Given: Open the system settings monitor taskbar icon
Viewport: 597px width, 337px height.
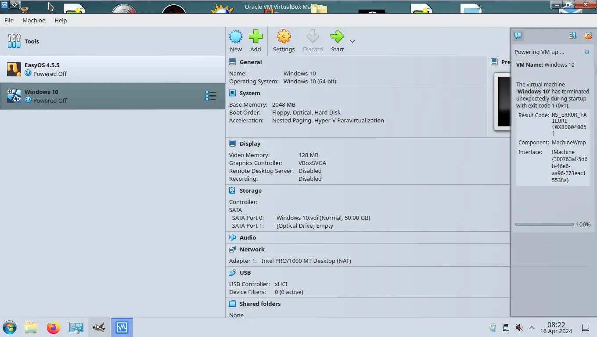Looking at the screenshot, I should [76, 327].
